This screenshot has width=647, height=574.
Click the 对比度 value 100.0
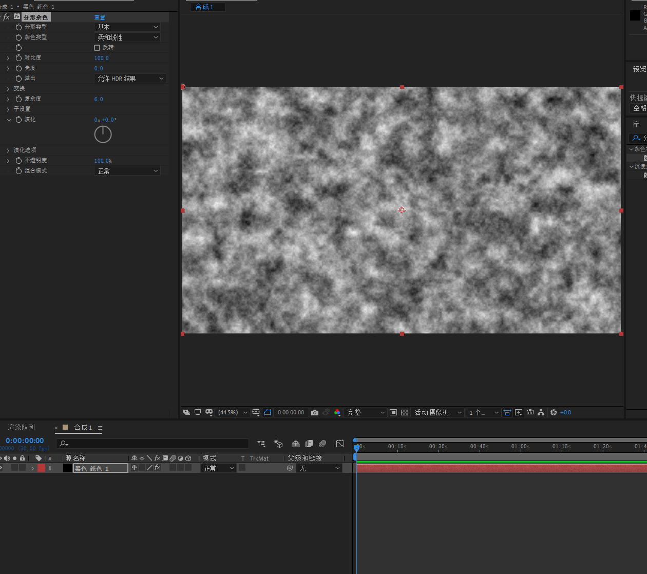101,58
